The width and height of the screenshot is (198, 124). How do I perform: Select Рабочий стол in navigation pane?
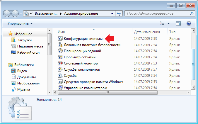pos(28,52)
